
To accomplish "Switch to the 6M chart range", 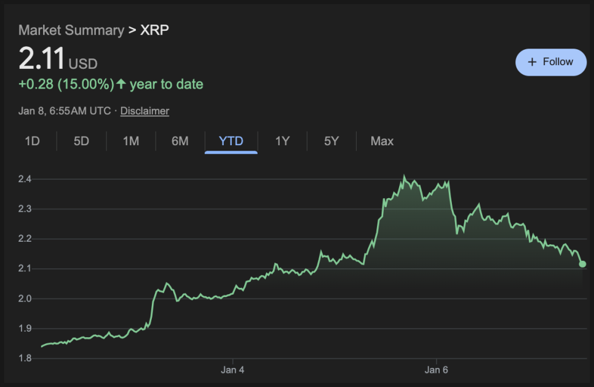I will coord(180,141).
